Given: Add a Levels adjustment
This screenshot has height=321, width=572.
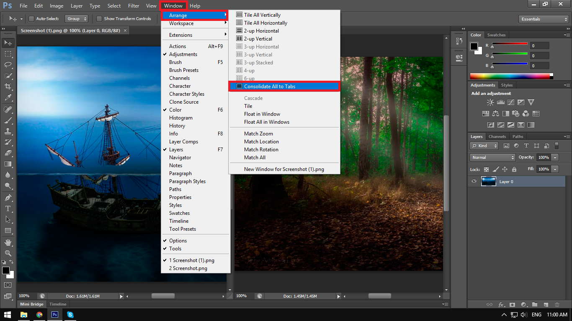Looking at the screenshot, I should [x=500, y=102].
